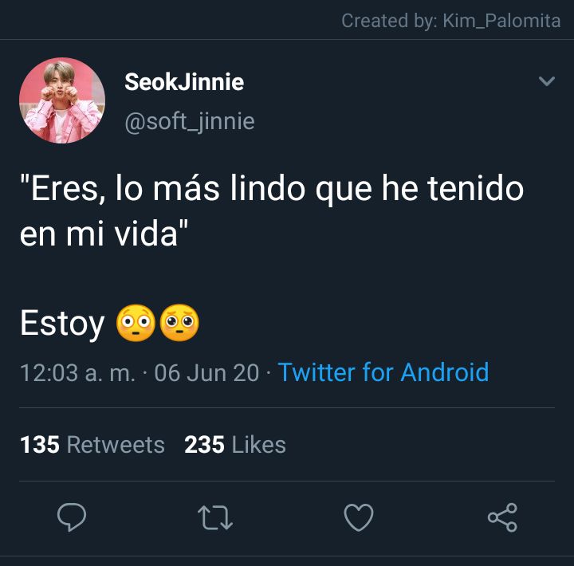Open the @soft_jinnie handle

coord(190,121)
